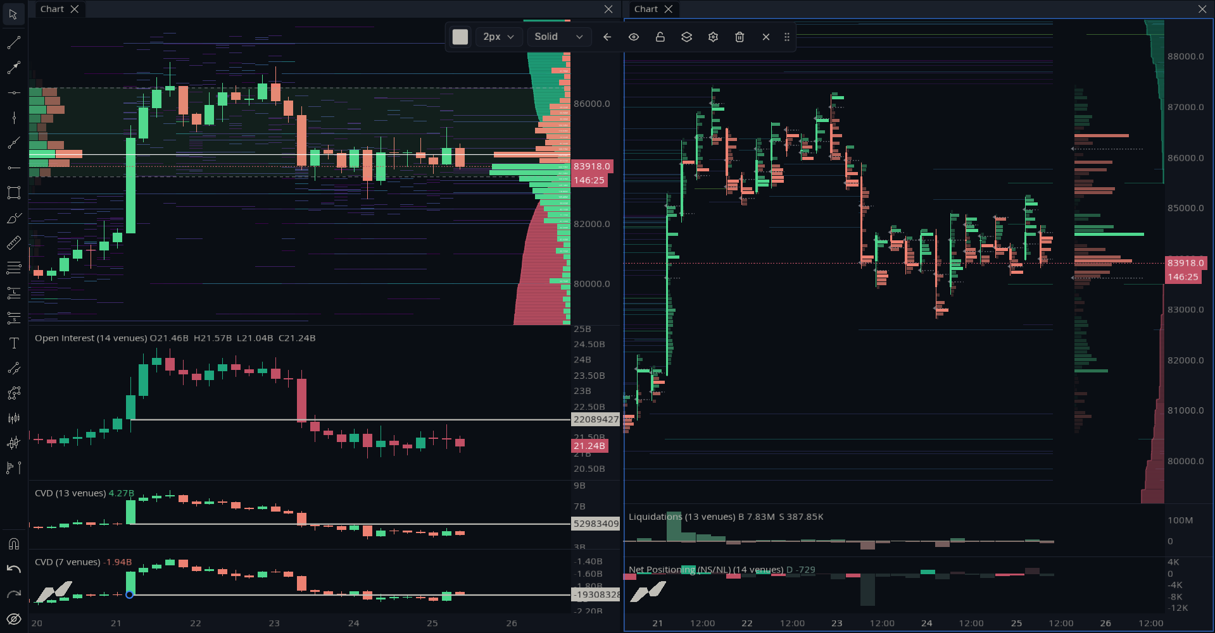
Task: Close the floating drawing toolbar
Action: pos(766,37)
